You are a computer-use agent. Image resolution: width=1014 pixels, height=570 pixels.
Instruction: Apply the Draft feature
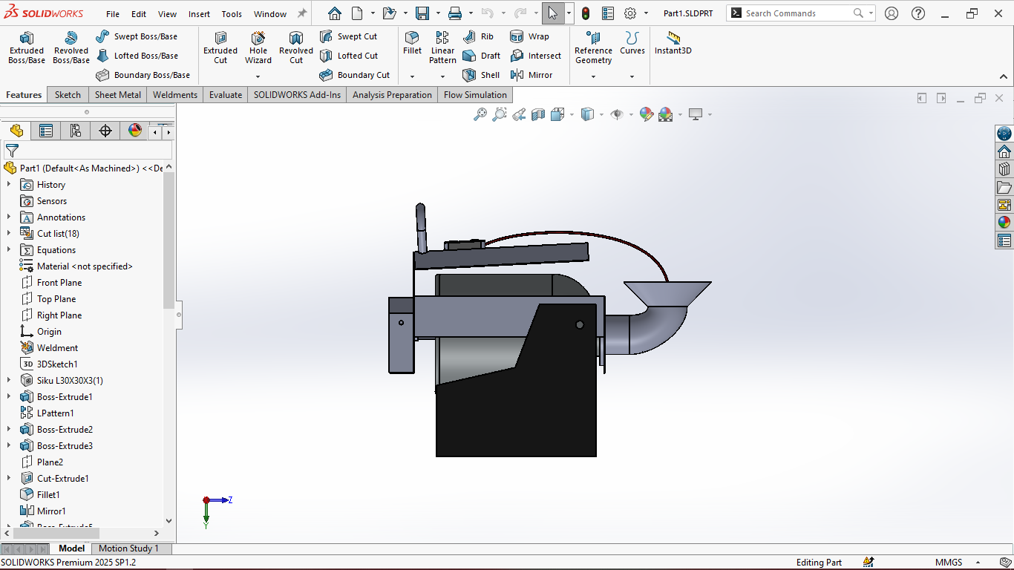(482, 56)
